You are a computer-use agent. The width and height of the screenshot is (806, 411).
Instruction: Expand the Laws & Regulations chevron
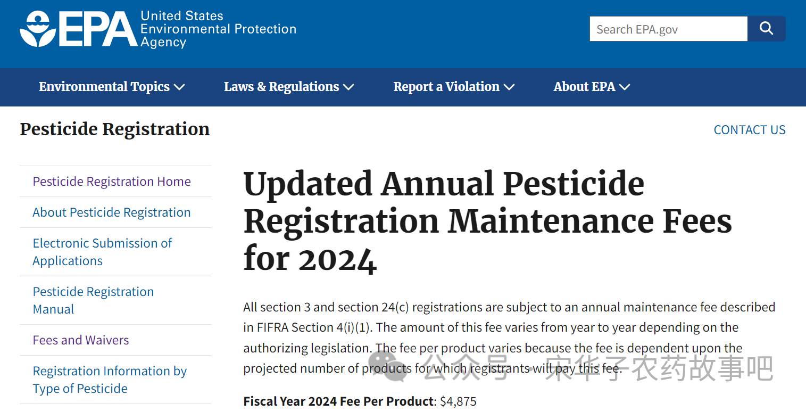348,87
